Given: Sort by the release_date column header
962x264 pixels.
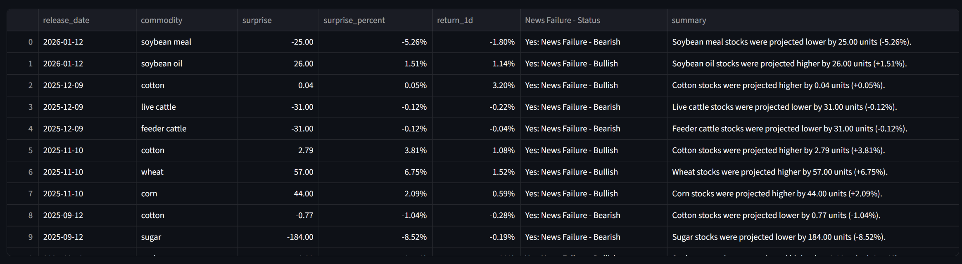Looking at the screenshot, I should point(66,20).
